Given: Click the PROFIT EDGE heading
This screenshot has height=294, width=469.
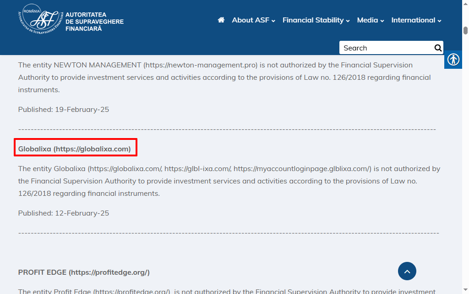Looking at the screenshot, I should tap(84, 272).
